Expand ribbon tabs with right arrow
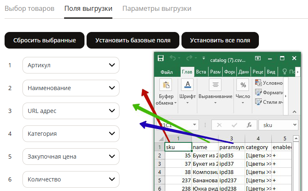 click(x=298, y=72)
